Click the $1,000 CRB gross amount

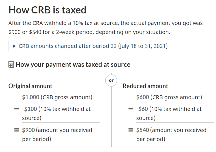tap(31, 97)
